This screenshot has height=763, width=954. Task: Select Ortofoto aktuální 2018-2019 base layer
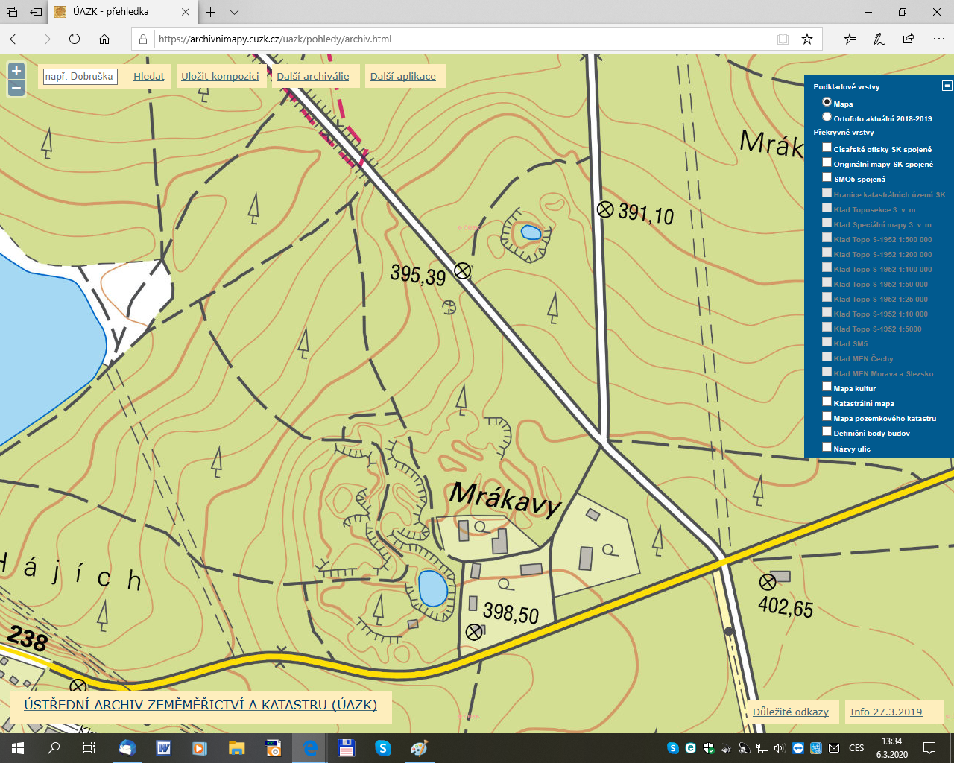click(827, 118)
